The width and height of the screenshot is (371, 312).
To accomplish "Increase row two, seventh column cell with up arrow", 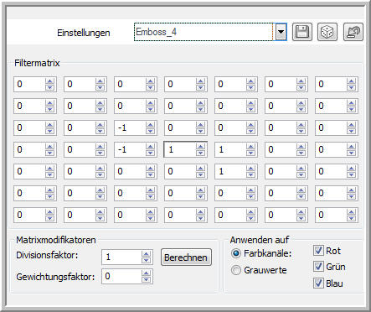I will (351, 103).
